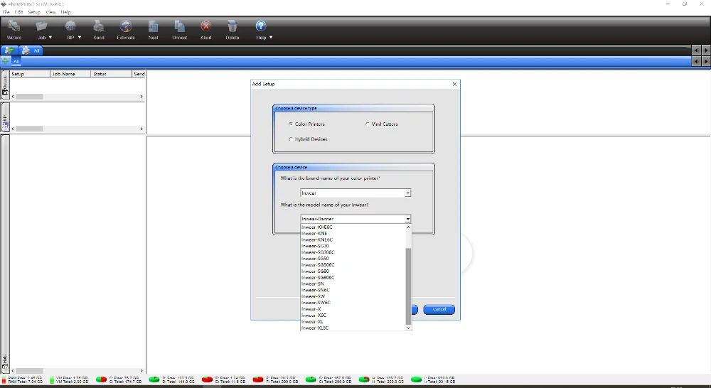Select the Hybrid Devices radio button
This screenshot has width=711, height=388.
pos(291,139)
